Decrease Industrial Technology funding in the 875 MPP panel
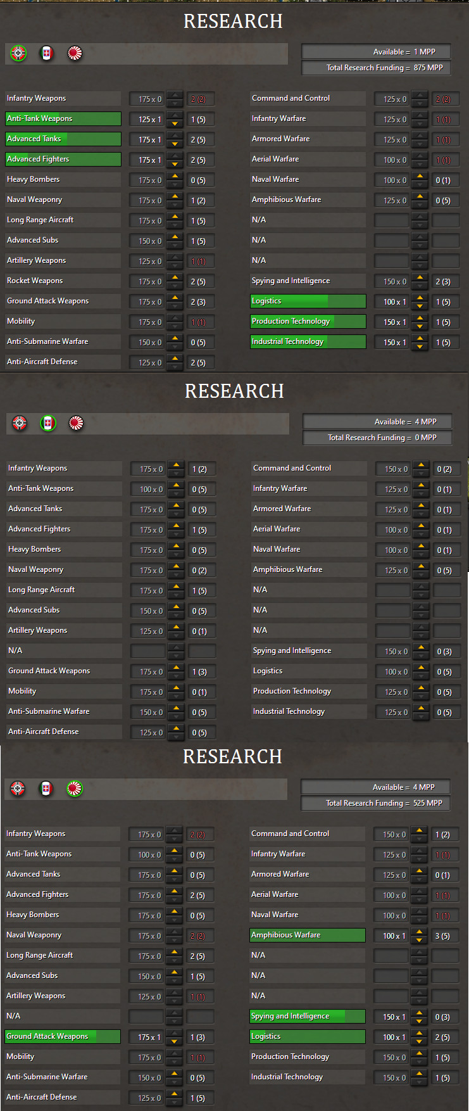This screenshot has width=469, height=1111. [x=420, y=346]
